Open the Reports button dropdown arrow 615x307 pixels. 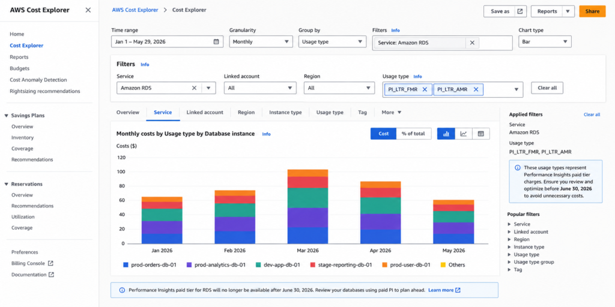pos(568,11)
